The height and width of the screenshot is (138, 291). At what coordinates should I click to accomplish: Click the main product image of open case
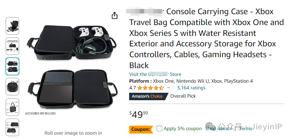tap(72, 67)
